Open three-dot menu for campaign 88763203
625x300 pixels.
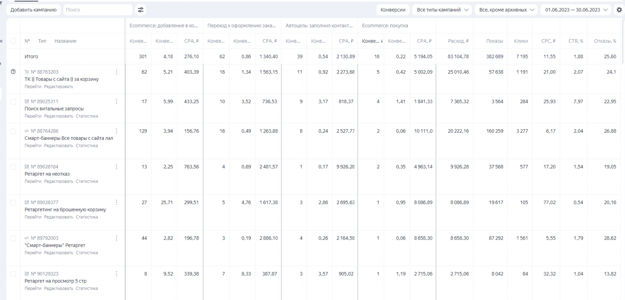[116, 72]
